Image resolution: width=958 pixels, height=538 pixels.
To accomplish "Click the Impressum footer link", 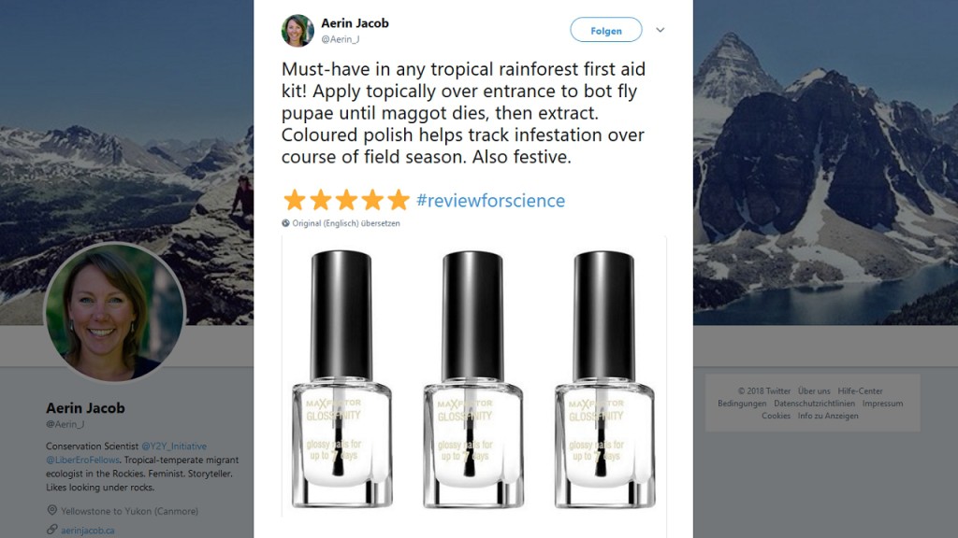I will pos(882,403).
